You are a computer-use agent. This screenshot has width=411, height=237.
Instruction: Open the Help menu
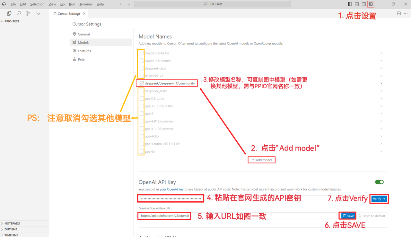[100, 4]
